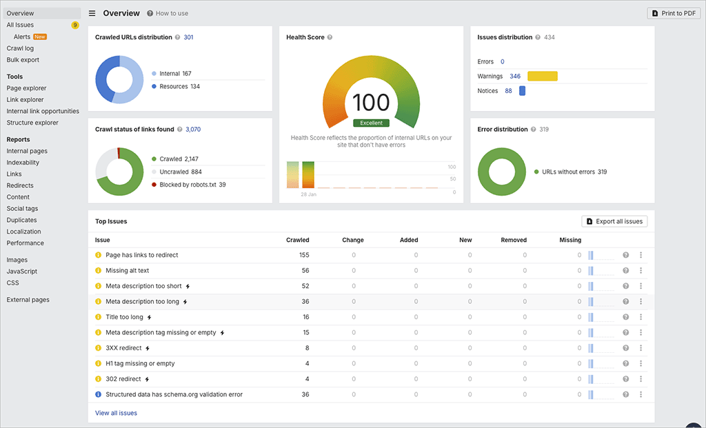The image size is (706, 428).
Task: Click the info icon on Structured data validation row
Action: click(97, 394)
